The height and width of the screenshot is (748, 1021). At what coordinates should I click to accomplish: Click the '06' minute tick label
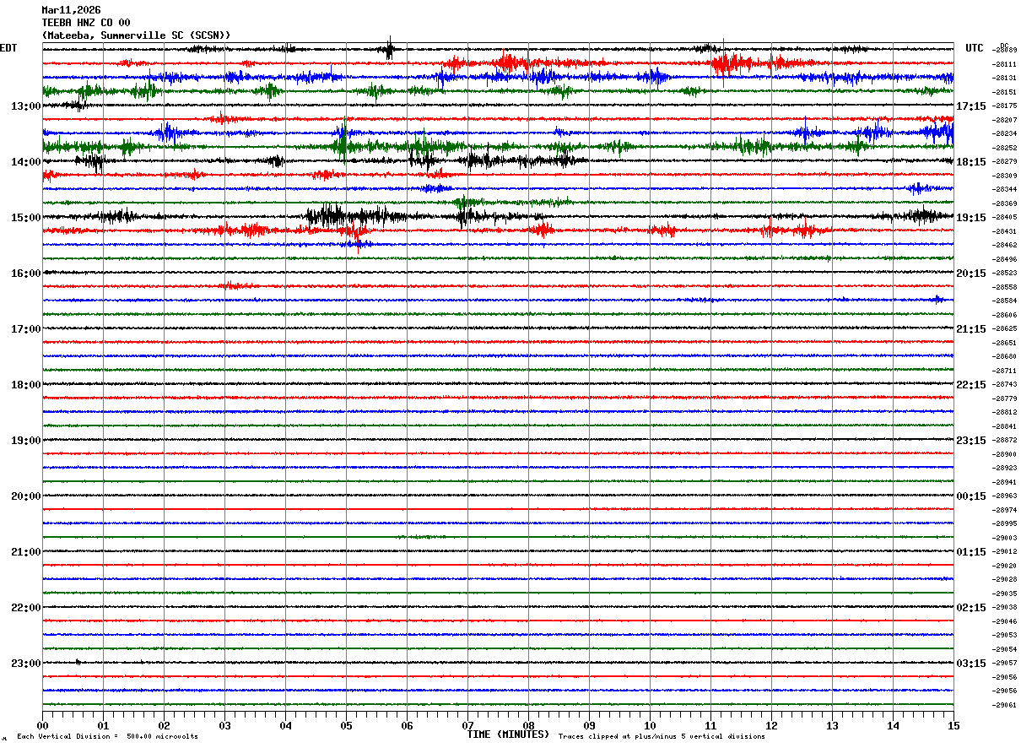pos(407,726)
